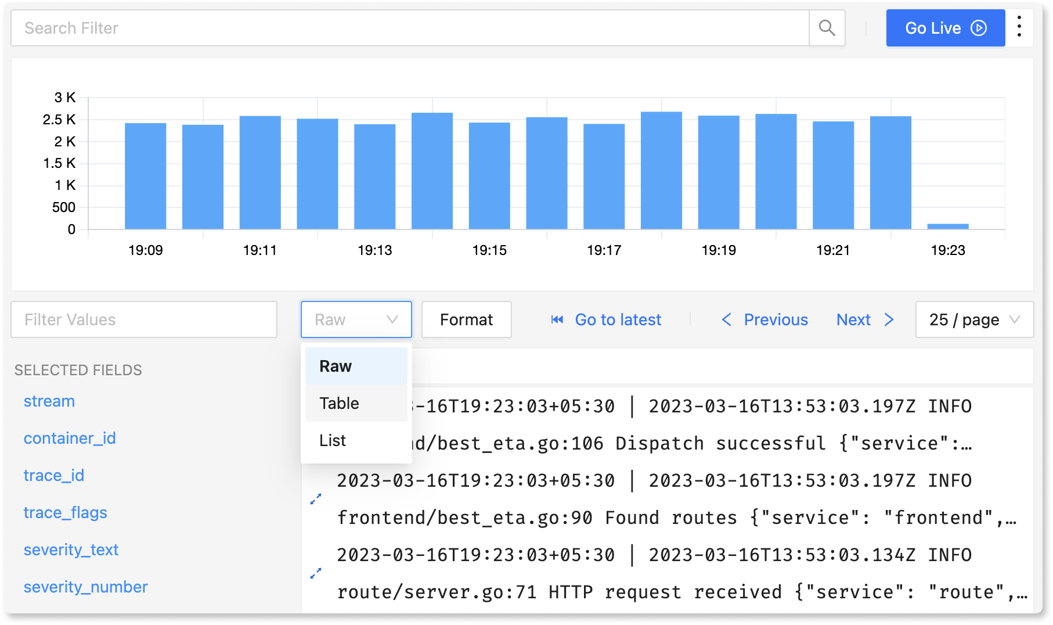The image size is (1053, 625).
Task: Expand the 19:23:03.197Z Found routes log entry
Action: pos(316,499)
